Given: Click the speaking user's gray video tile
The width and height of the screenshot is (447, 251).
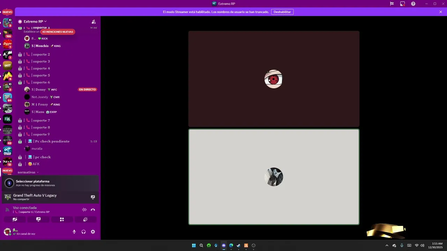Looking at the screenshot, I should point(274,177).
